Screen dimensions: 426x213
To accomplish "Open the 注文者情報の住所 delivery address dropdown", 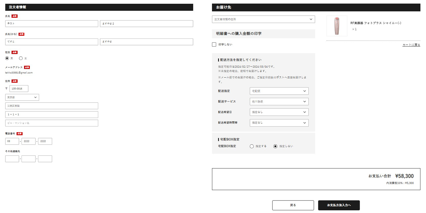I will point(263,19).
